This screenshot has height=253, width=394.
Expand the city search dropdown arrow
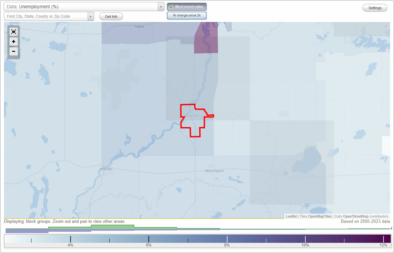pyautogui.click(x=91, y=16)
